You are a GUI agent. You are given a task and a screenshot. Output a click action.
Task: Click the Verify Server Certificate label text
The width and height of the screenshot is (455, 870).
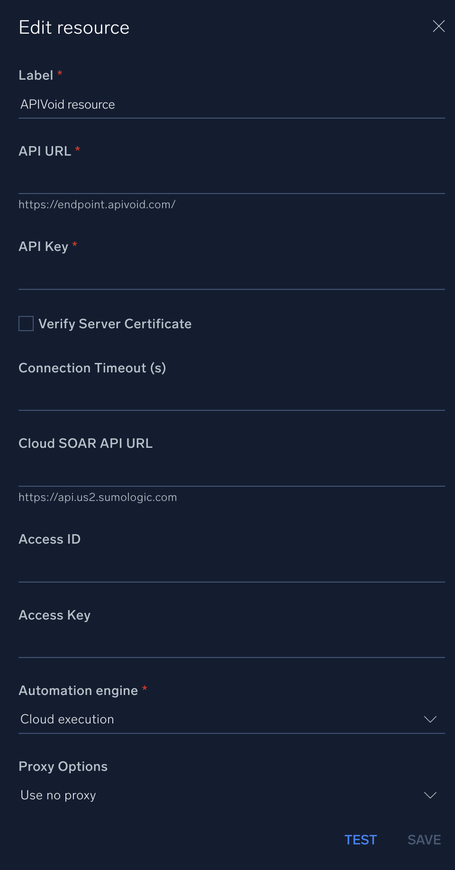pos(115,324)
